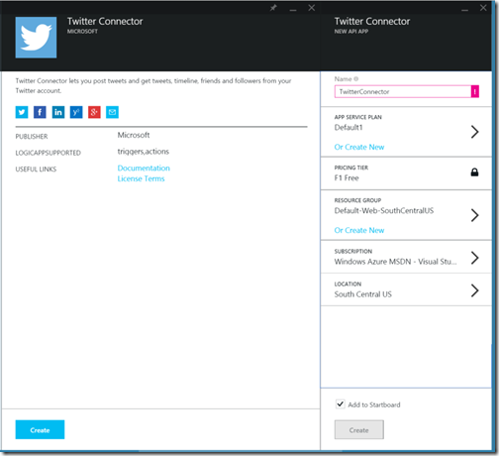Select the Default1 service plan value

(x=349, y=128)
